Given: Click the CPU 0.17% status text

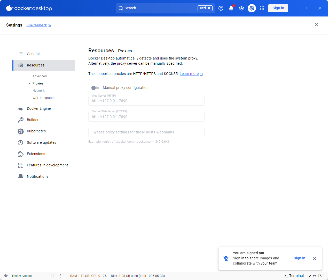Looking at the screenshot, I should [x=99, y=276].
